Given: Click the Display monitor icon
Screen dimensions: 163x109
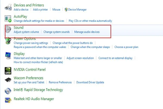Looking at the screenshot, I should coord(8,56).
